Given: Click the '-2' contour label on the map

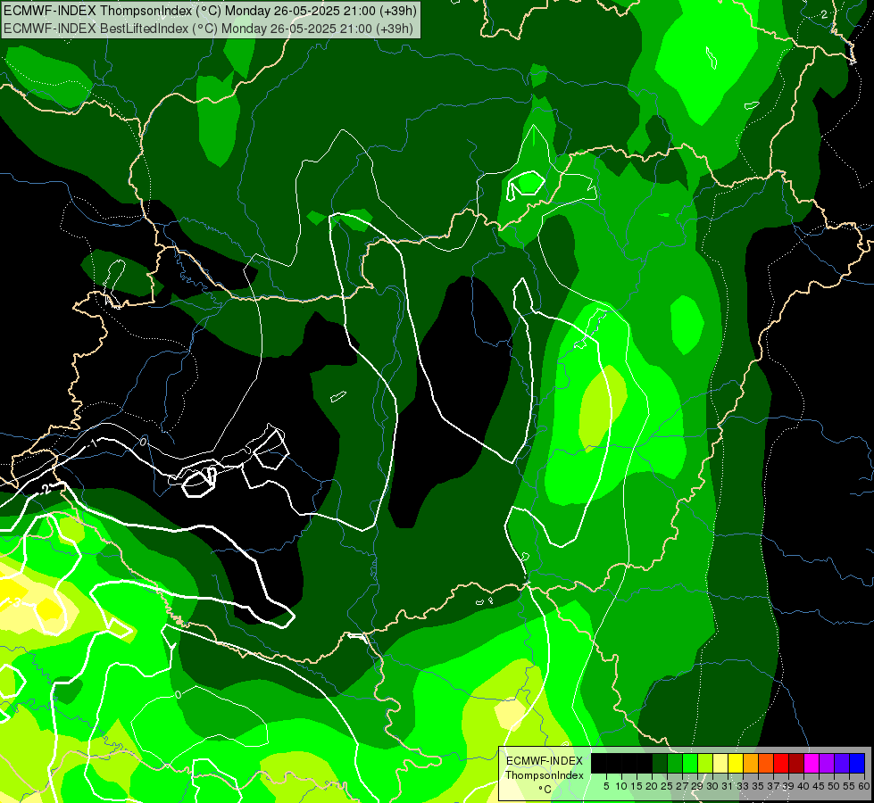Looking at the screenshot, I should point(44,489).
